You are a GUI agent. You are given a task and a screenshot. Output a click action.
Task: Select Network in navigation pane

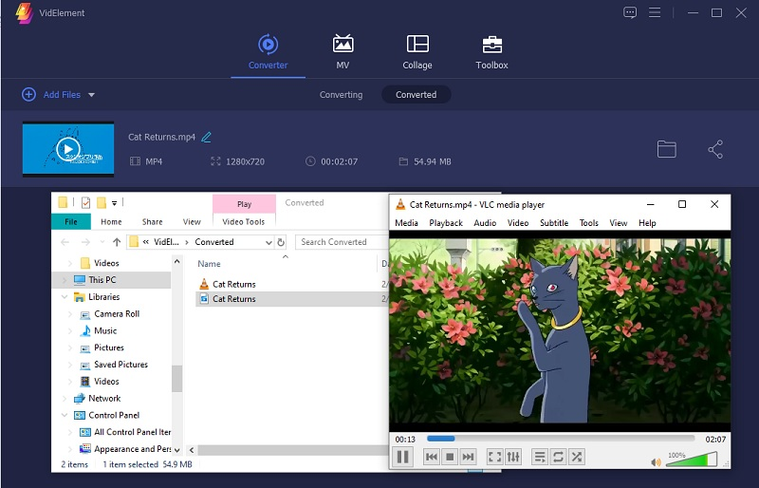pyautogui.click(x=104, y=399)
